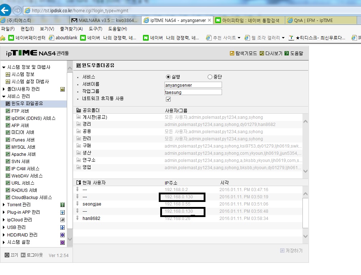361x275 pixels.
Task: Expand 폴더/사용자 관리 section
Action: point(4,89)
